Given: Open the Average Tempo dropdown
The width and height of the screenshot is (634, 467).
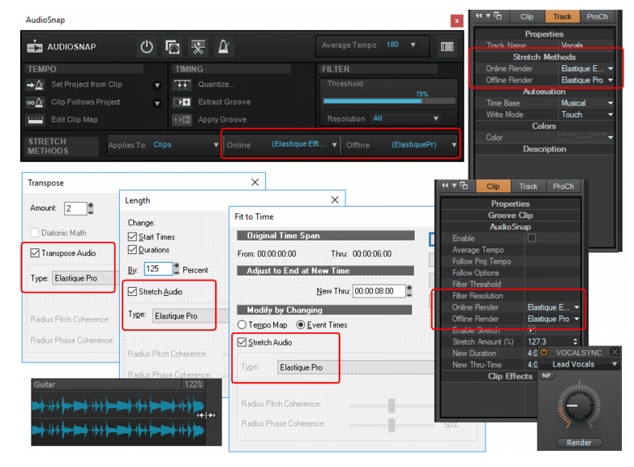Looking at the screenshot, I should [413, 45].
